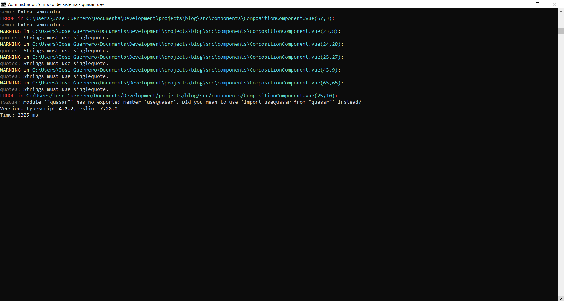The image size is (564, 301).
Task: Click the scroll up arrow
Action: [x=561, y=11]
